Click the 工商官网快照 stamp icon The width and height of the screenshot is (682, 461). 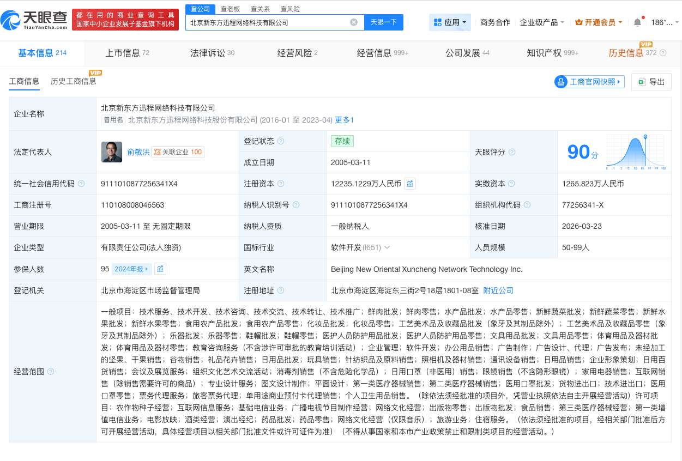[561, 82]
